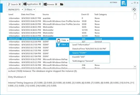Viewport: 140px width, 95px height.
Task: Open the Copy submenu
Action: click(63, 40)
